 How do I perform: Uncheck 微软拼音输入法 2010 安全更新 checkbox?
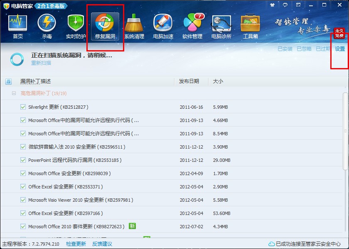[x=23, y=147]
